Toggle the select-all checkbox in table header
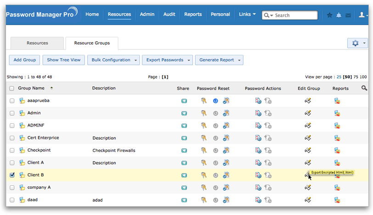 coord(12,88)
